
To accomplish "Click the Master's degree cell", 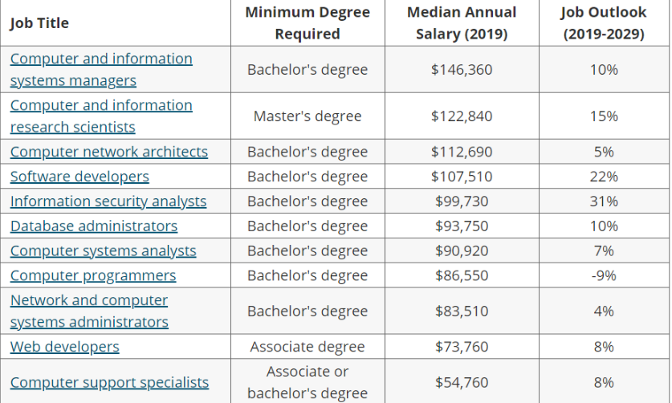I will point(307,116).
